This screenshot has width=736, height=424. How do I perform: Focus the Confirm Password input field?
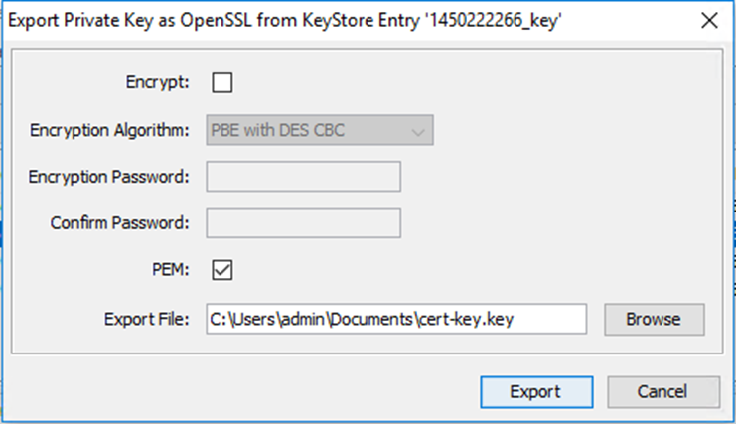(x=303, y=222)
